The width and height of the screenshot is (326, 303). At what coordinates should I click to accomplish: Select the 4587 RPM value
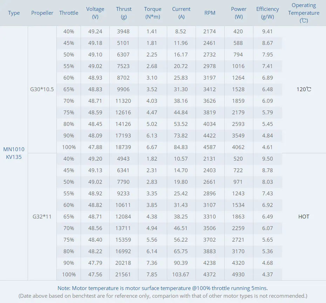[x=210, y=147]
